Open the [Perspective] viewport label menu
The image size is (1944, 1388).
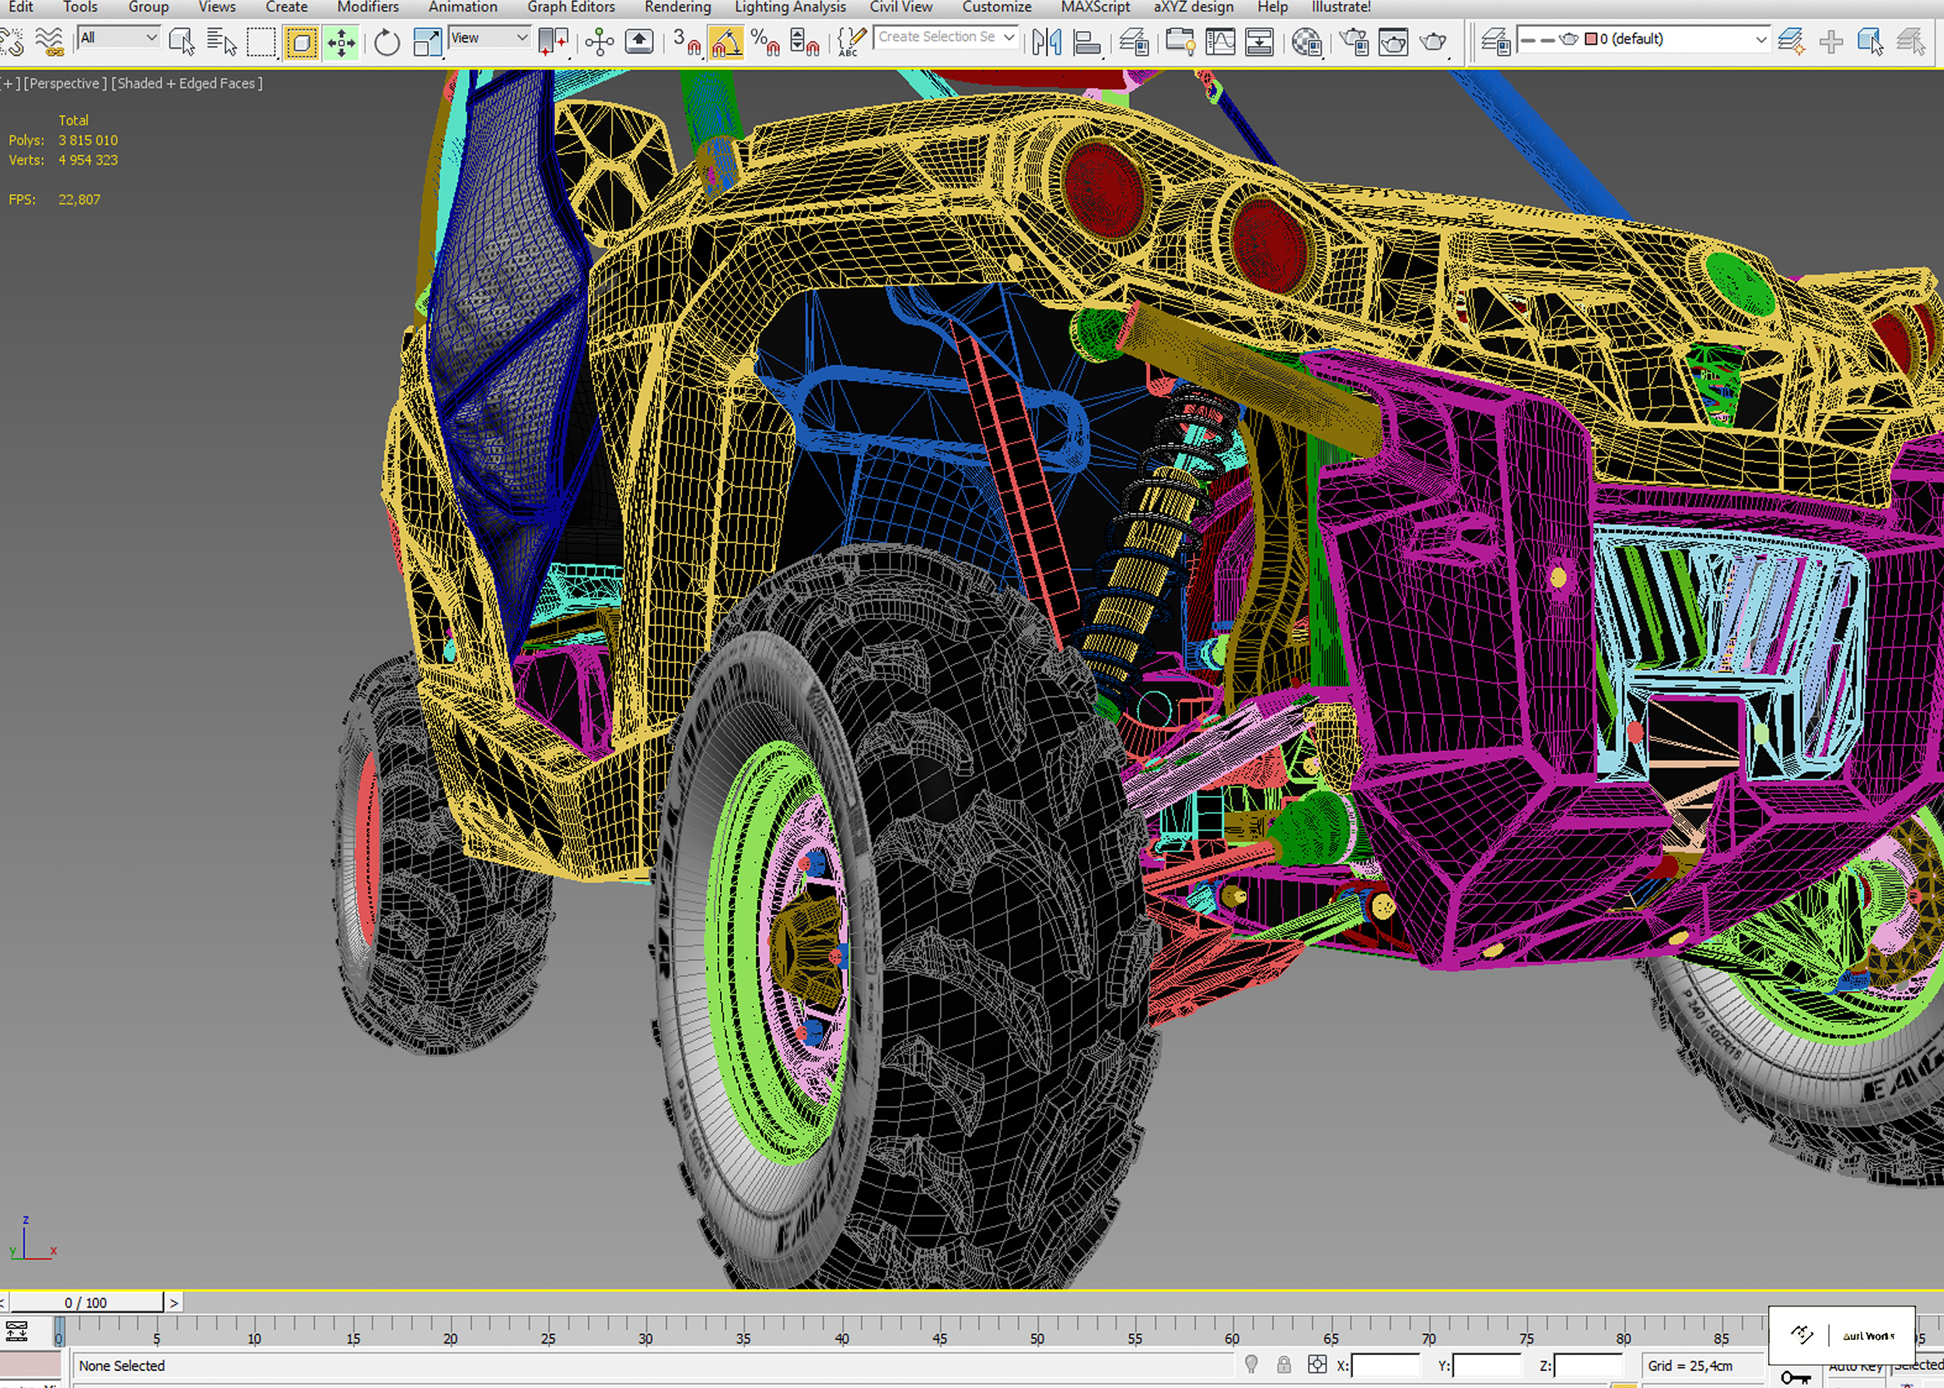click(x=65, y=83)
